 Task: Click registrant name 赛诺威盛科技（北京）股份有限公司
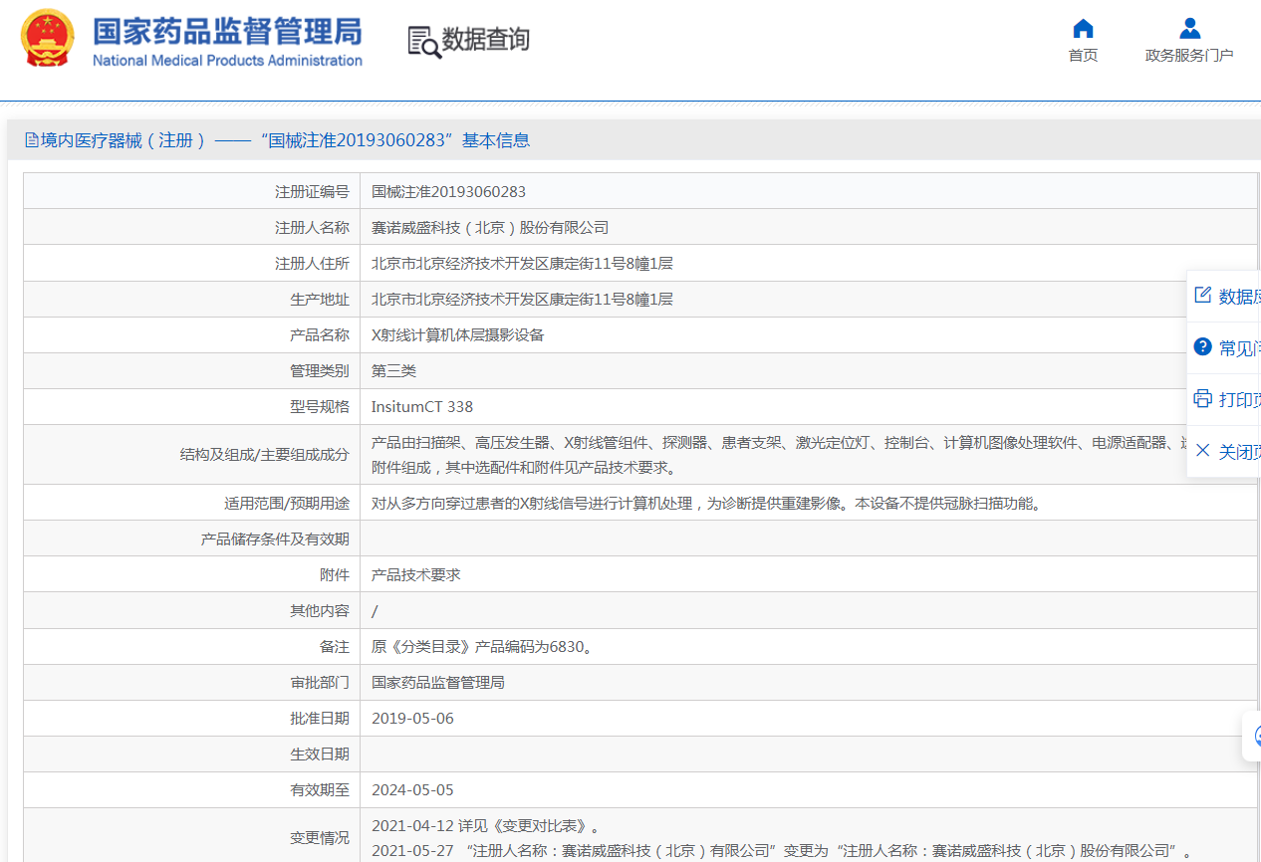(x=490, y=227)
